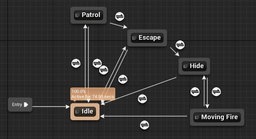Image resolution: width=256 pixels, height=139 pixels.
Task: Select the Hide to Idle transition rule icon
Action: tap(142, 99)
